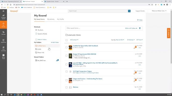Open new browser tab with plus
The height and width of the screenshot is (96, 172).
(67, 2)
